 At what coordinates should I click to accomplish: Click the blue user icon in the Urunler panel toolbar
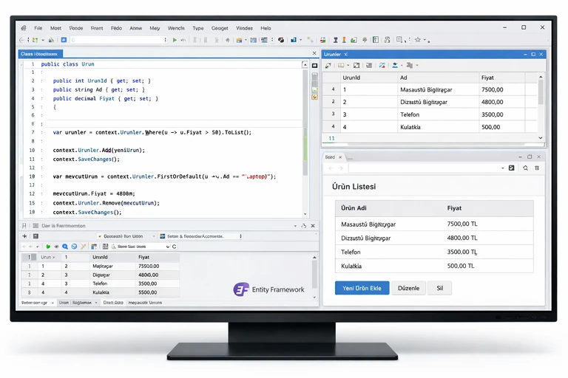395,66
